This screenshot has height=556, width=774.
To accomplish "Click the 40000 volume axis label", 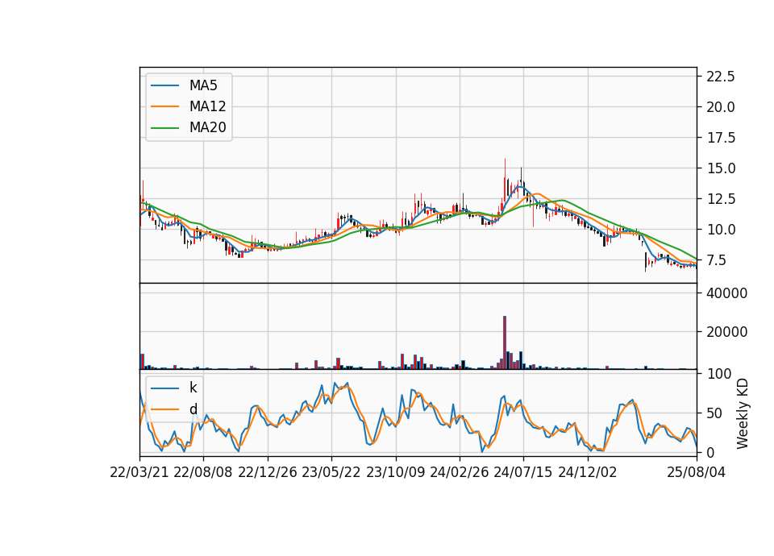I will coord(726,293).
